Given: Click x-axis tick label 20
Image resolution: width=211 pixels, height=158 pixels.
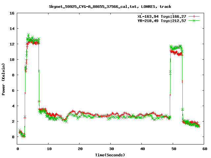Looking at the screenshot, I should [x=80, y=149].
